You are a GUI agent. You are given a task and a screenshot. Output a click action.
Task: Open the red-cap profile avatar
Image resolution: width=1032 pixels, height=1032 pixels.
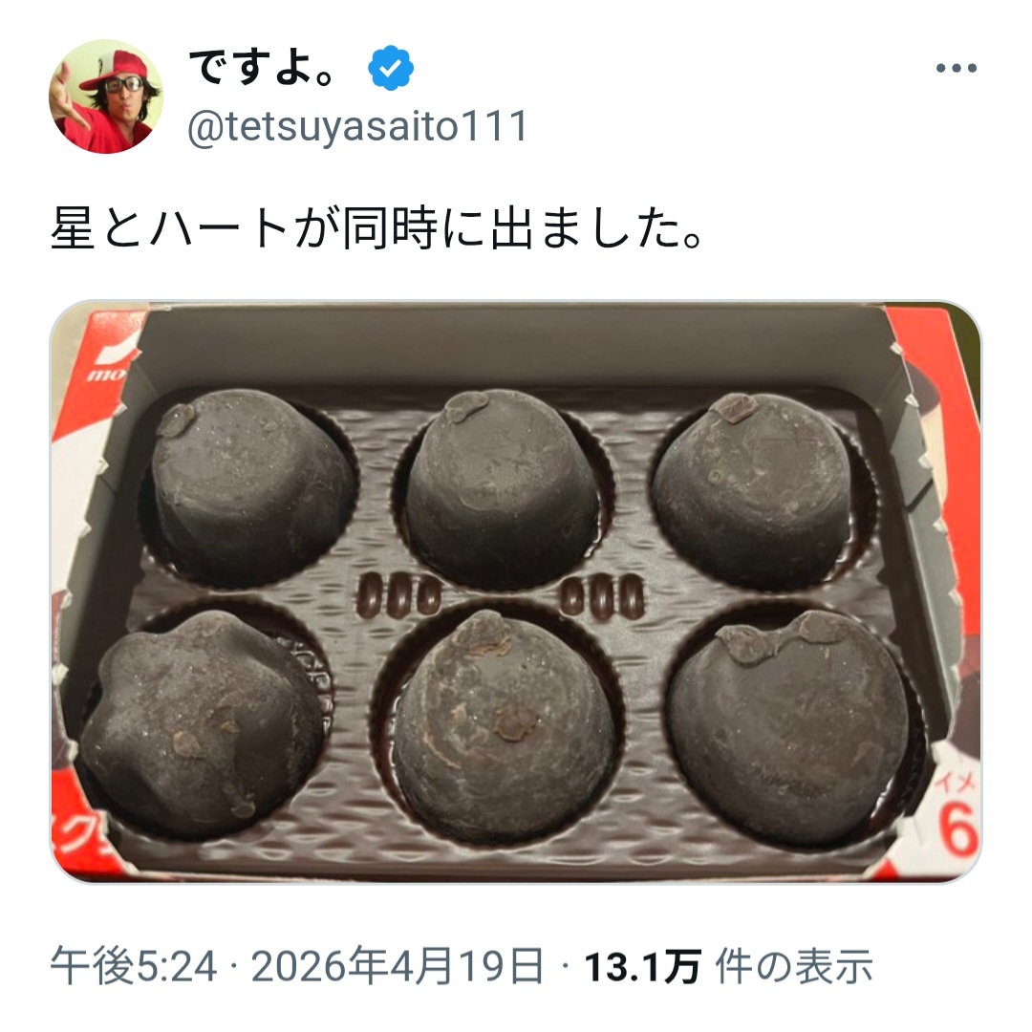tap(105, 97)
